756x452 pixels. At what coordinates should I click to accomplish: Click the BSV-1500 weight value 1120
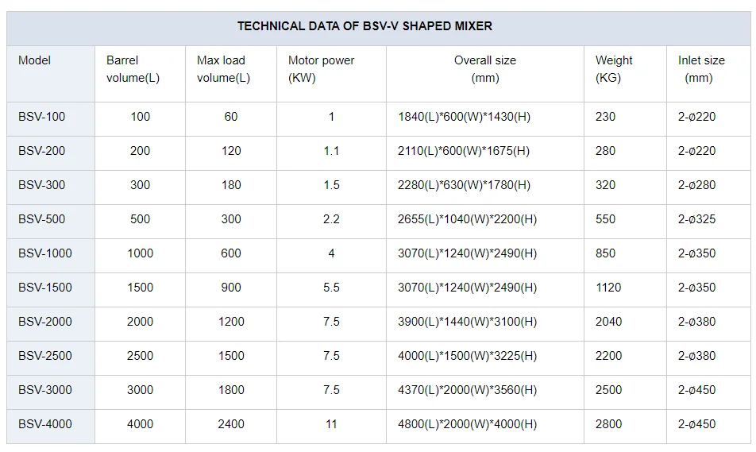[x=608, y=288]
